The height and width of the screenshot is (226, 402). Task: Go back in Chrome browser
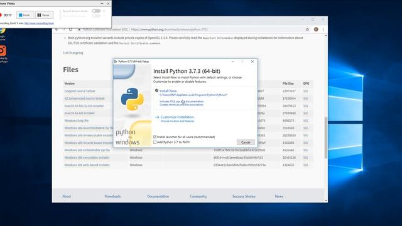57,30
